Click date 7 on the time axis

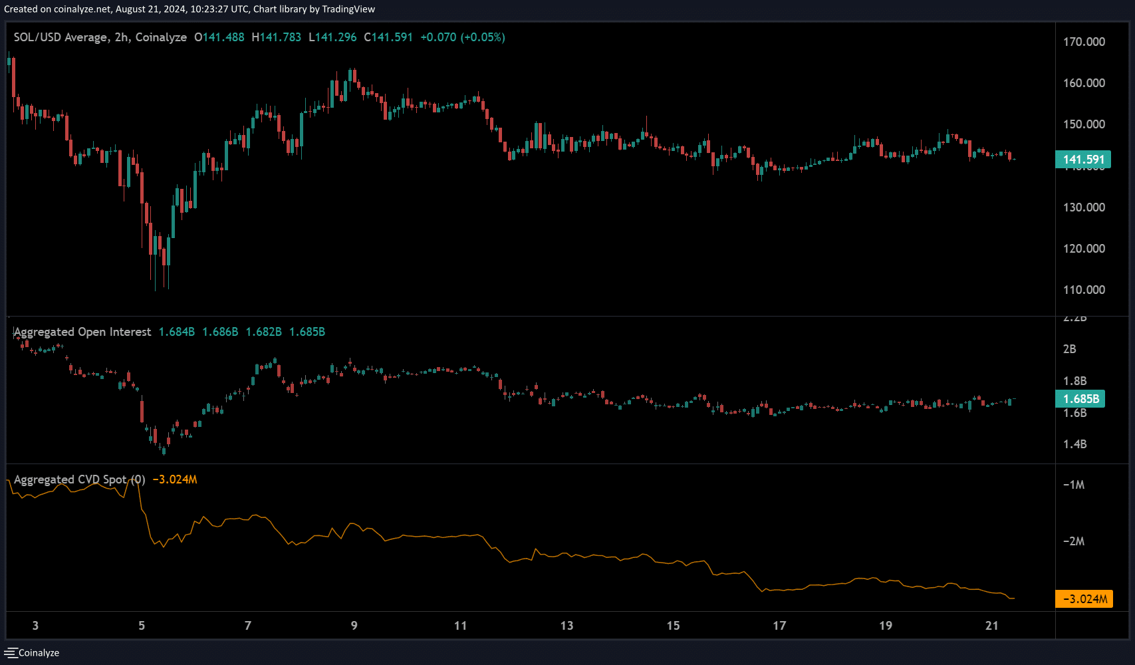pos(248,626)
